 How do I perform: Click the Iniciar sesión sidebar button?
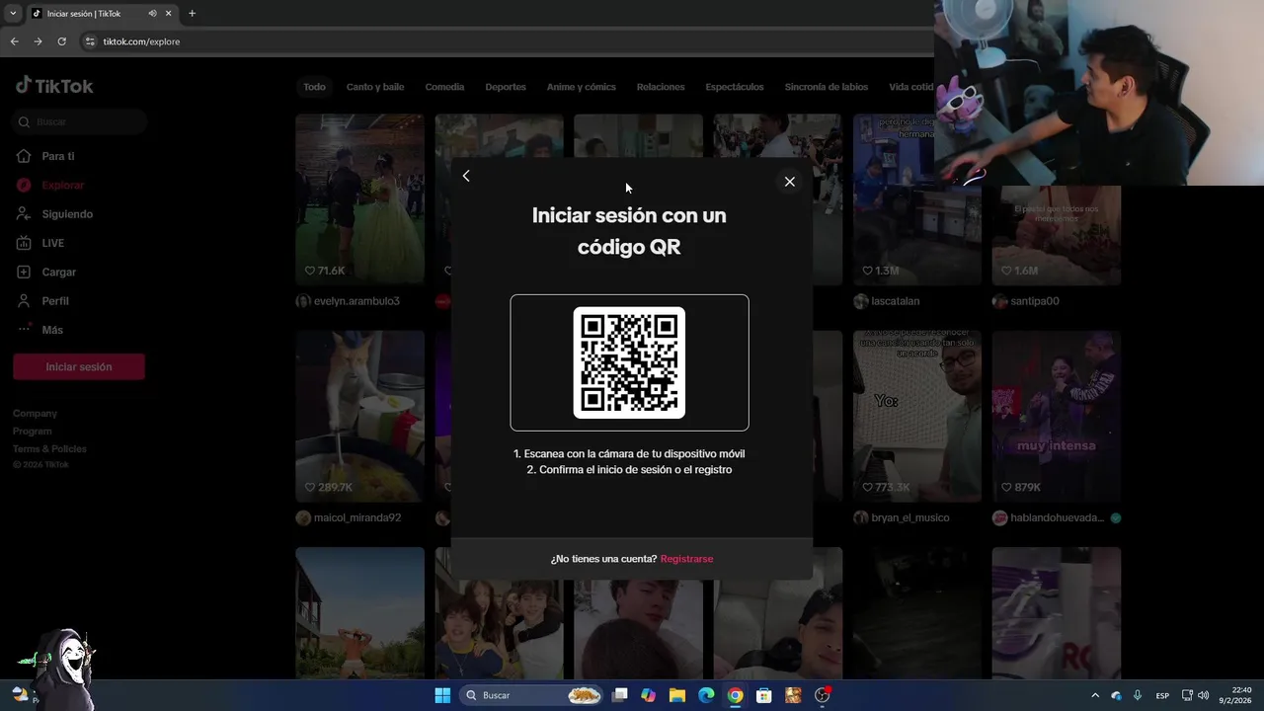click(x=79, y=366)
